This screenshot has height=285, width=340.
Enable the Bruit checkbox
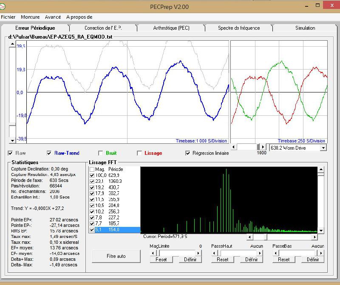click(x=101, y=153)
